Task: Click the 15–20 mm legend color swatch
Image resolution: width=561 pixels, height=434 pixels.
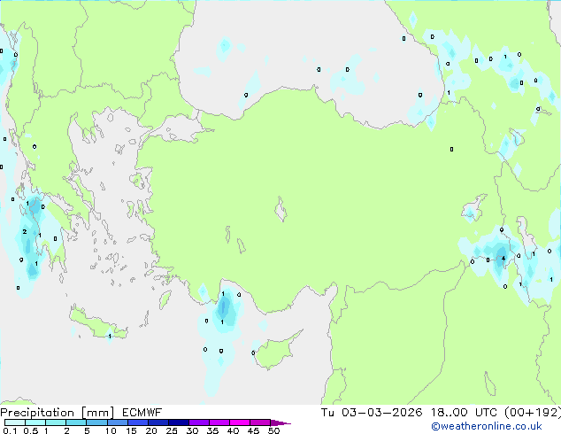Action: coord(137,422)
